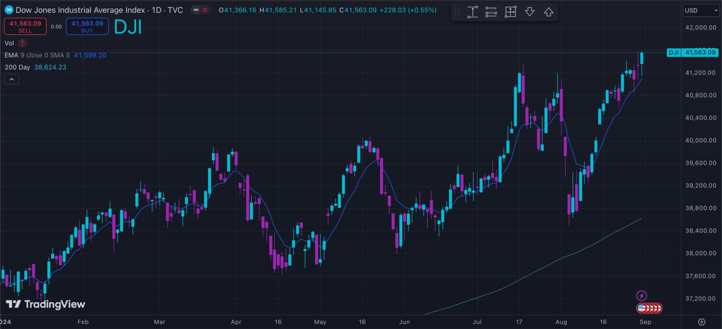Select the 200 Day indicator legend

(x=17, y=67)
